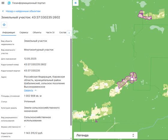The width and height of the screenshot is (168, 140).
Task: Switch to the Информация tab
Action: click(x=9, y=32)
